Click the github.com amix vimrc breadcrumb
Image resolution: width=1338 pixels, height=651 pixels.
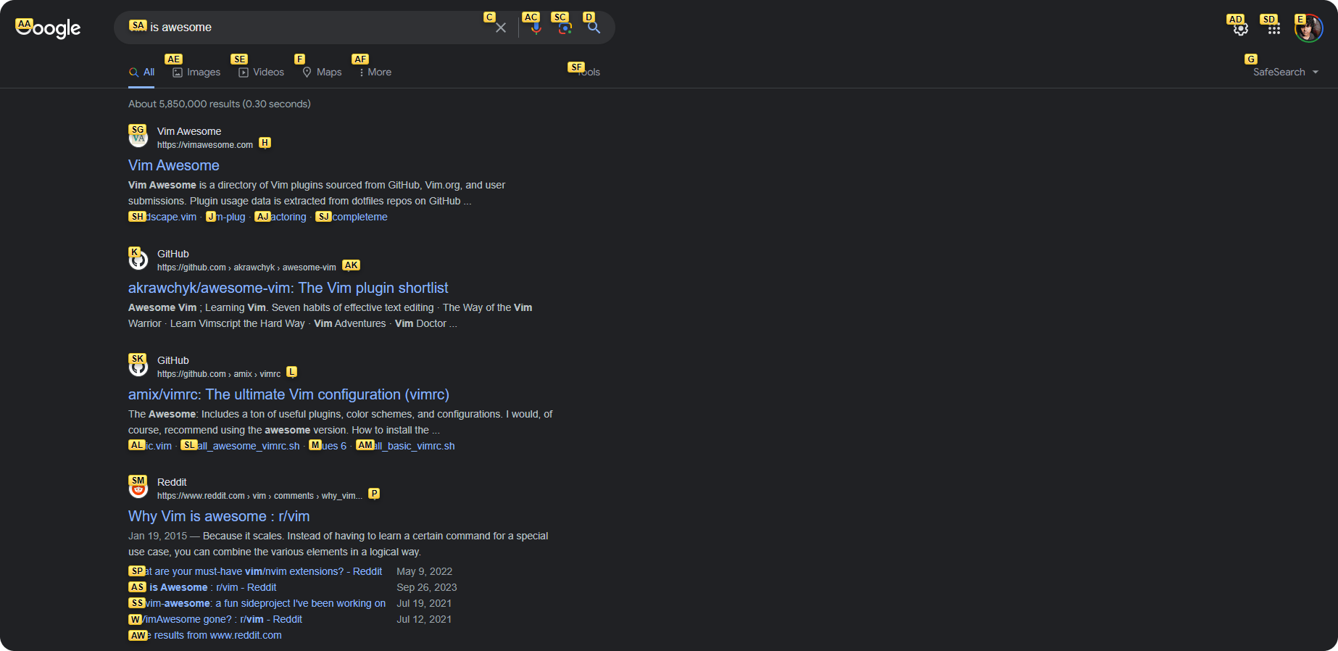click(x=219, y=374)
